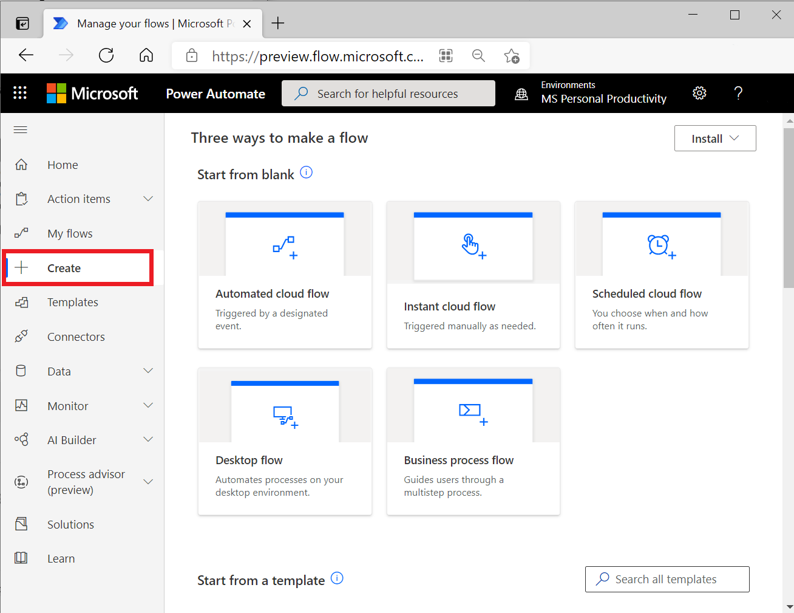This screenshot has height=613, width=794.
Task: Expand the AI Builder chevron
Action: point(148,439)
